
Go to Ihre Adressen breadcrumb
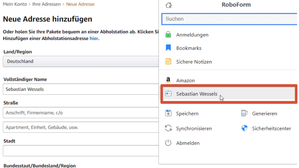(46, 4)
